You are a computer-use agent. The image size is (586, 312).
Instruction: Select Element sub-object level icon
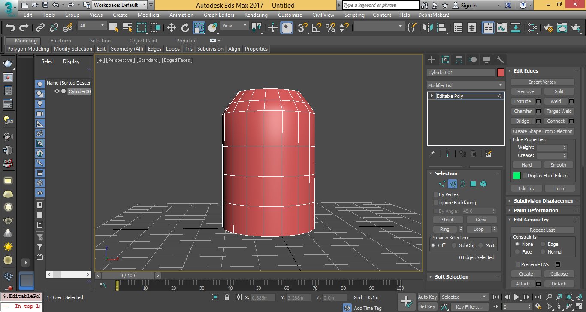pos(483,184)
